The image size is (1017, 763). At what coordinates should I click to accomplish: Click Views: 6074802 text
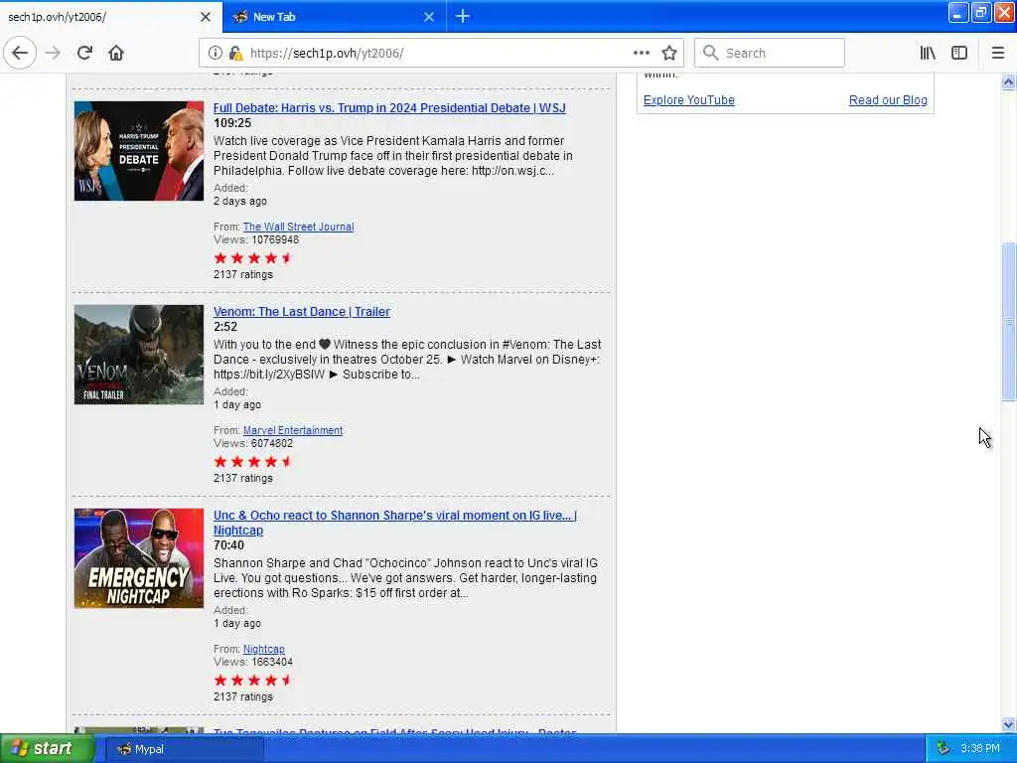253,444
